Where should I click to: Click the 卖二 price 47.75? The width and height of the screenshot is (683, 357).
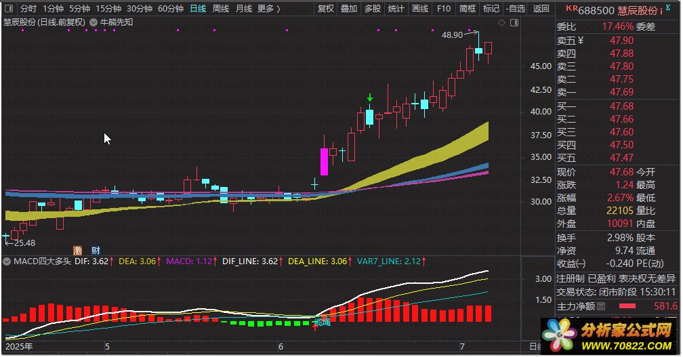(x=621, y=79)
